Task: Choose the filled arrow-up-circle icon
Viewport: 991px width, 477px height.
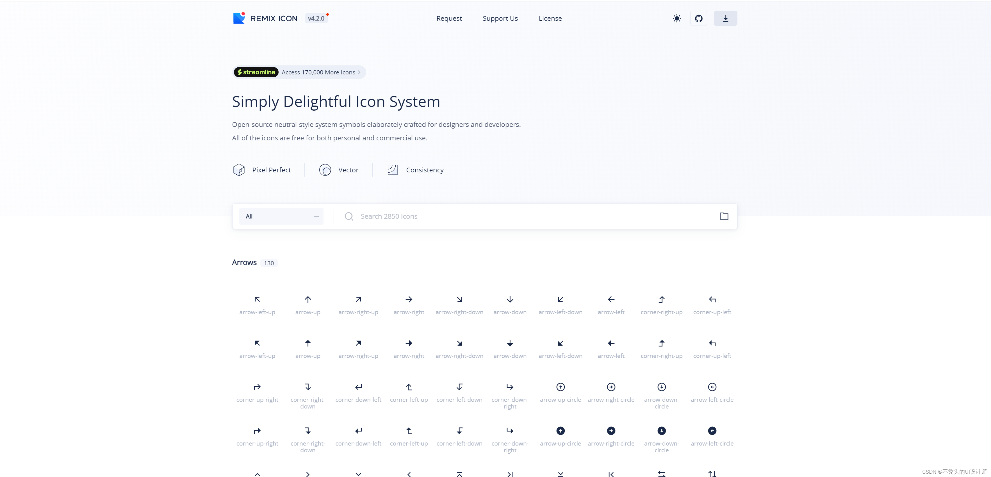Action: pos(560,431)
